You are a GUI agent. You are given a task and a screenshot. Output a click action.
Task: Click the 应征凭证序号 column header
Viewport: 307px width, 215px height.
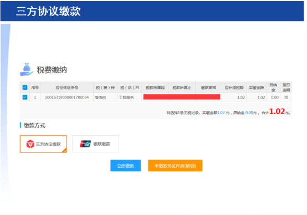point(66,88)
